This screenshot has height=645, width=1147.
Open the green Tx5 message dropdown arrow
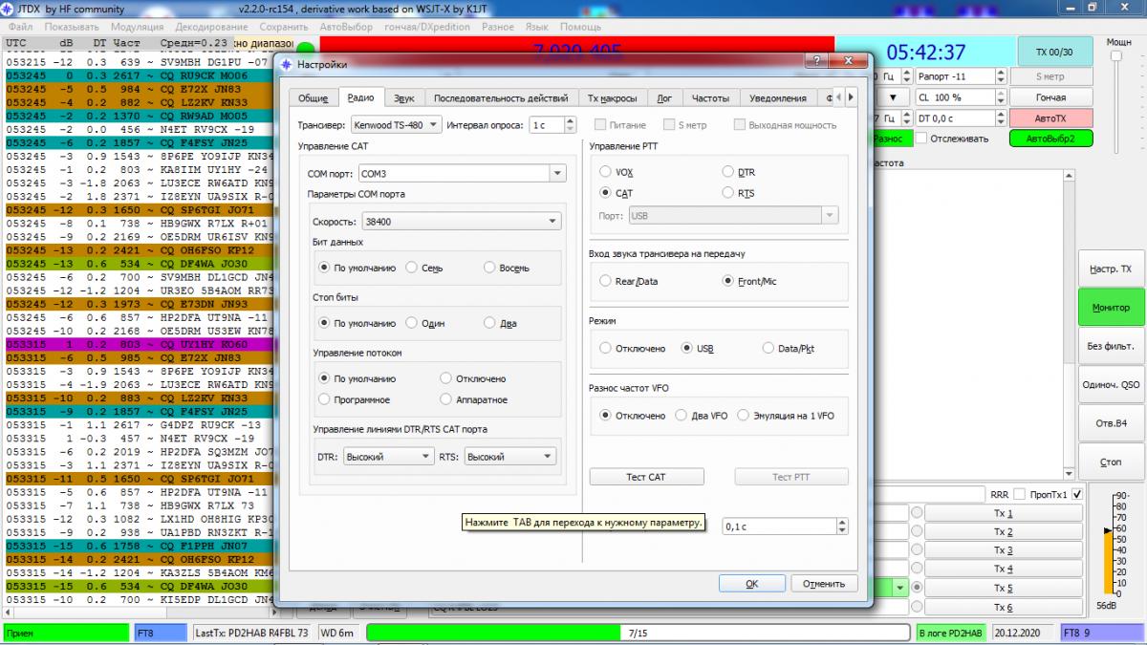pyautogui.click(x=898, y=588)
